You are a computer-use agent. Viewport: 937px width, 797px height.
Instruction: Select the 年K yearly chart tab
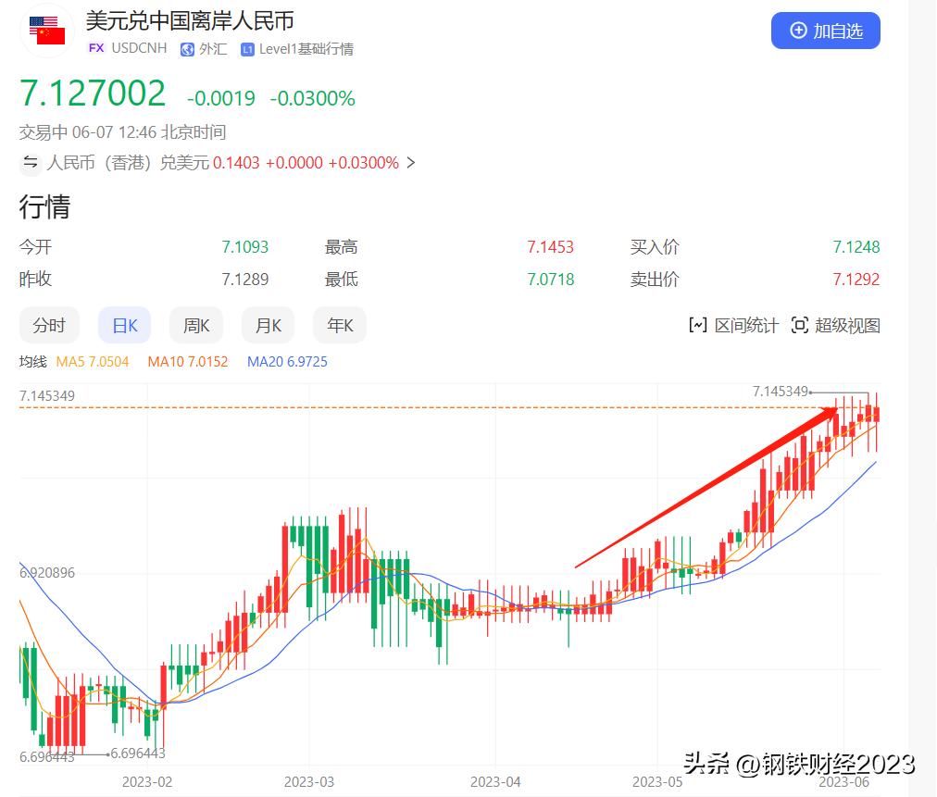(x=339, y=325)
